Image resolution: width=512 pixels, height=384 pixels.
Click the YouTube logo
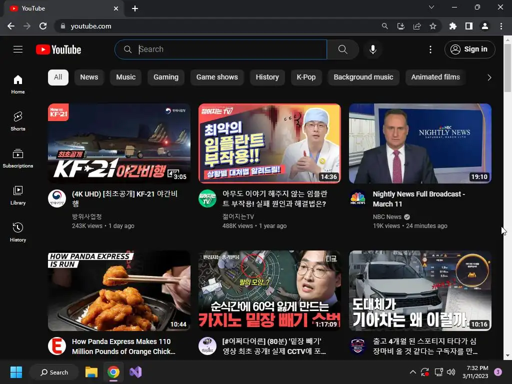point(58,49)
